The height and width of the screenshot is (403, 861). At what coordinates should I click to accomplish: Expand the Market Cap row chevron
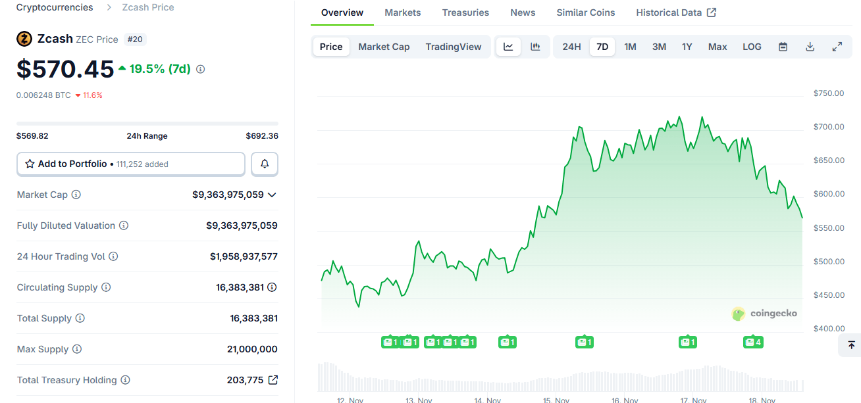(x=273, y=195)
